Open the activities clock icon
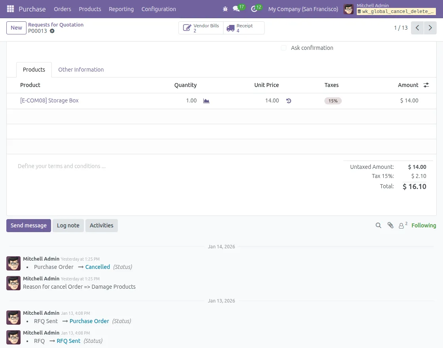This screenshot has width=443, height=348. click(254, 9)
